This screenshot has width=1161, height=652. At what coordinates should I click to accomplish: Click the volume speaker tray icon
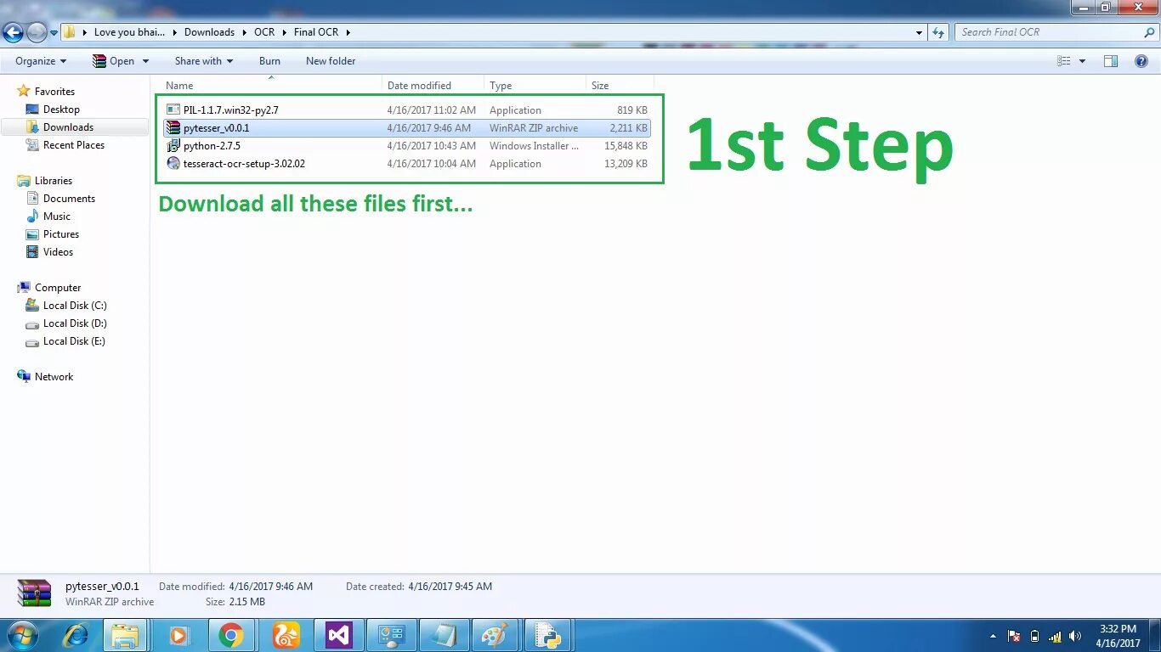1075,636
